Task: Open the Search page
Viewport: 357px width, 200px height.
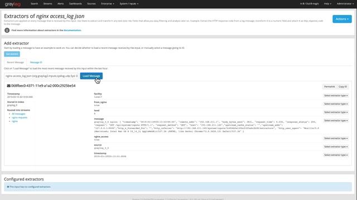Action: click(x=34, y=4)
